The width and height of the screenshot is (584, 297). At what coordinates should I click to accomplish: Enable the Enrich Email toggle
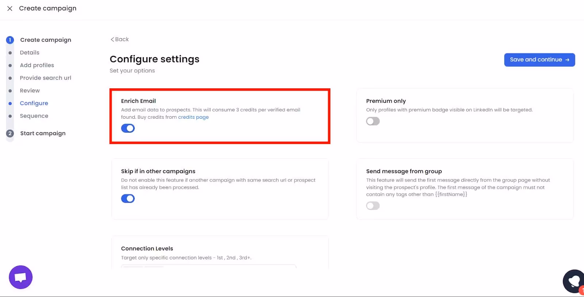tap(128, 128)
